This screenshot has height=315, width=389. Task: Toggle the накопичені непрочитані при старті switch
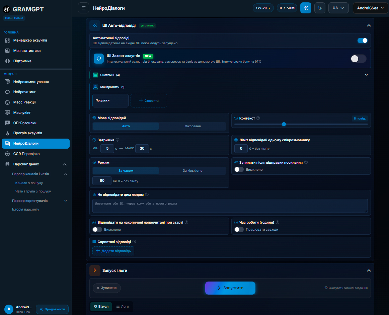tap(97, 229)
